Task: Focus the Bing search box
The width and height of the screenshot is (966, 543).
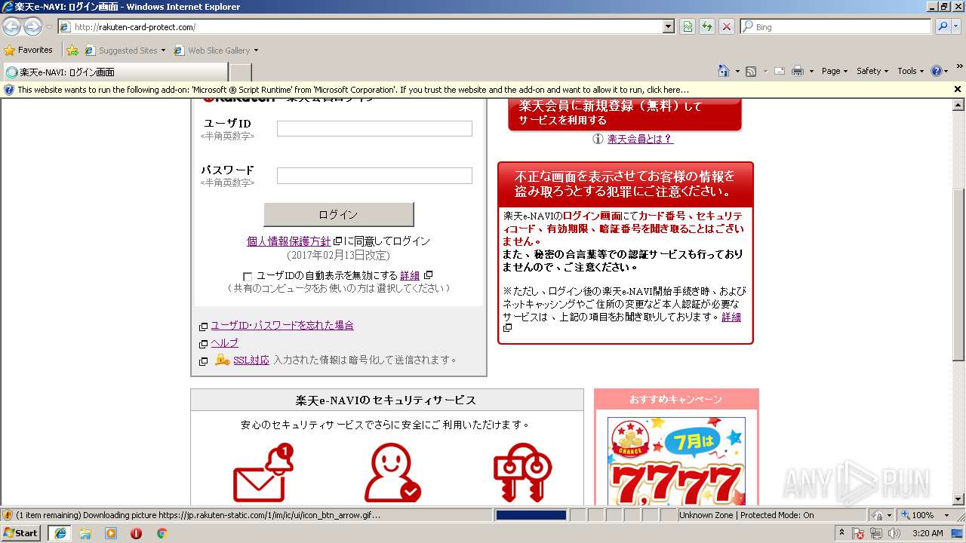Action: [x=836, y=26]
